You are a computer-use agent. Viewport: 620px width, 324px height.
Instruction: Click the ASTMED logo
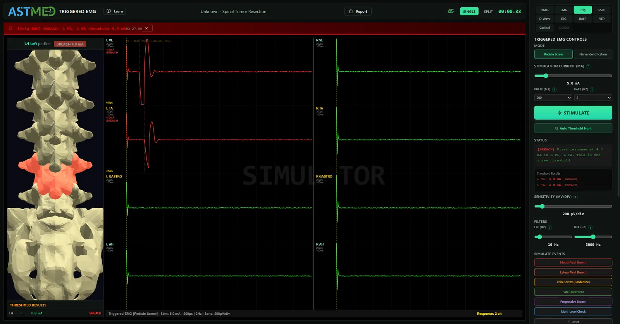pos(32,12)
